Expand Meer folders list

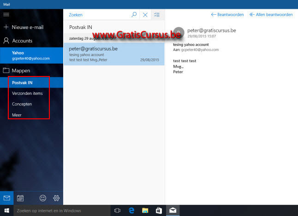pyautogui.click(x=31, y=115)
